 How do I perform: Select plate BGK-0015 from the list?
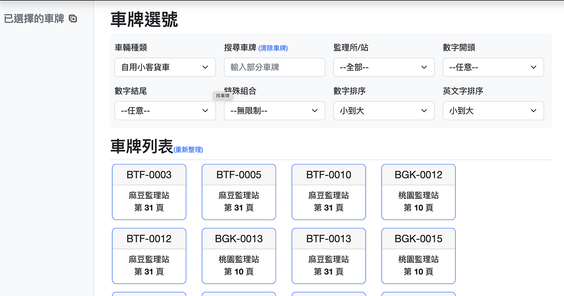[418, 256]
